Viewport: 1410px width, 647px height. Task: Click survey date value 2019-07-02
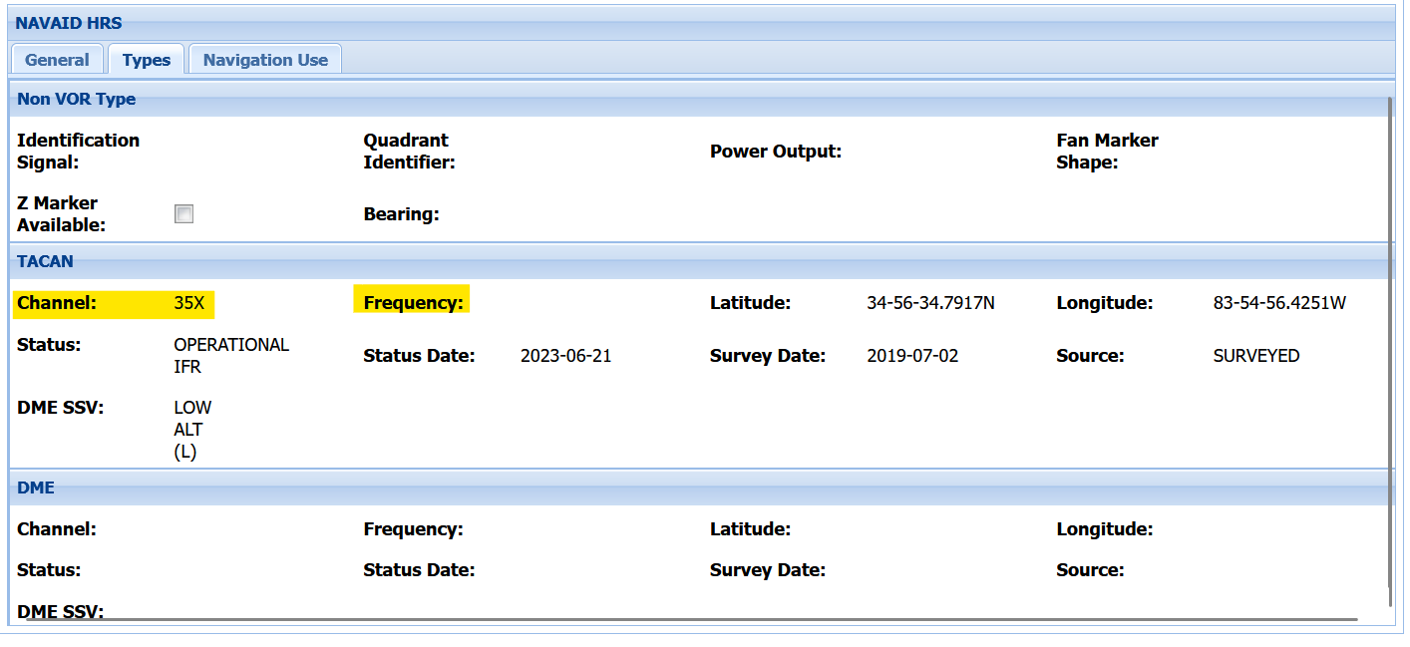[x=913, y=356]
